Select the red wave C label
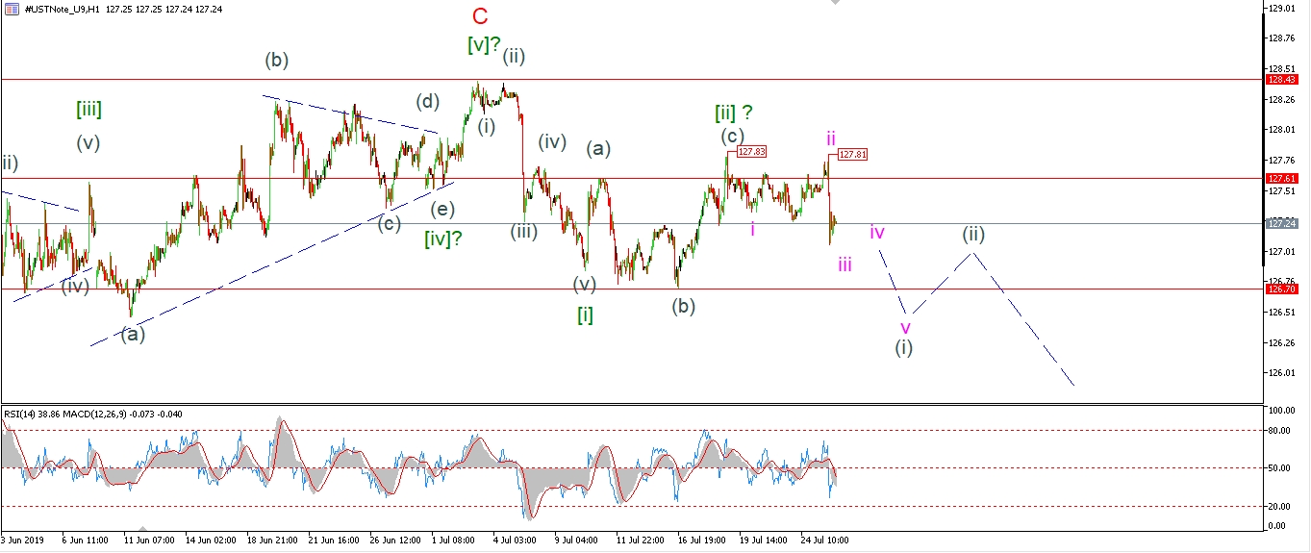The height and width of the screenshot is (553, 1311). point(481,16)
